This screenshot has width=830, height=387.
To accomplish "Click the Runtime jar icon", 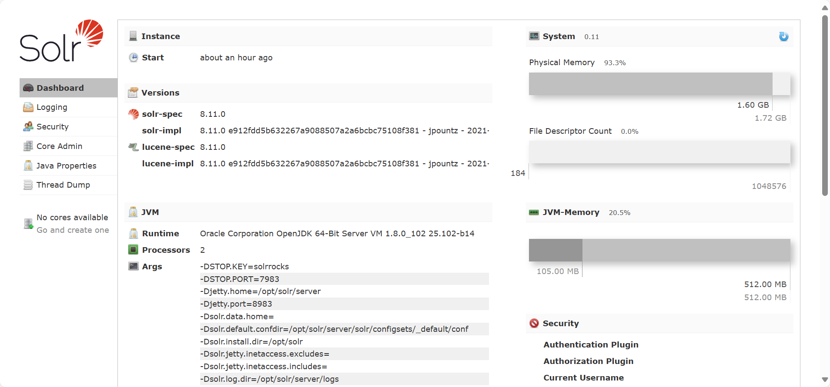I will tap(134, 233).
